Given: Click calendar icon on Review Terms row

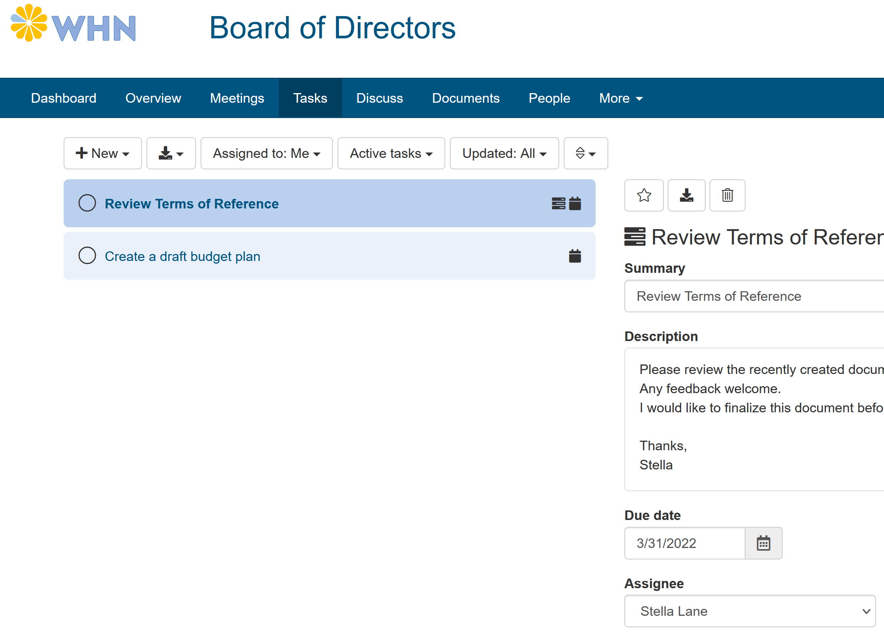Looking at the screenshot, I should tap(575, 203).
